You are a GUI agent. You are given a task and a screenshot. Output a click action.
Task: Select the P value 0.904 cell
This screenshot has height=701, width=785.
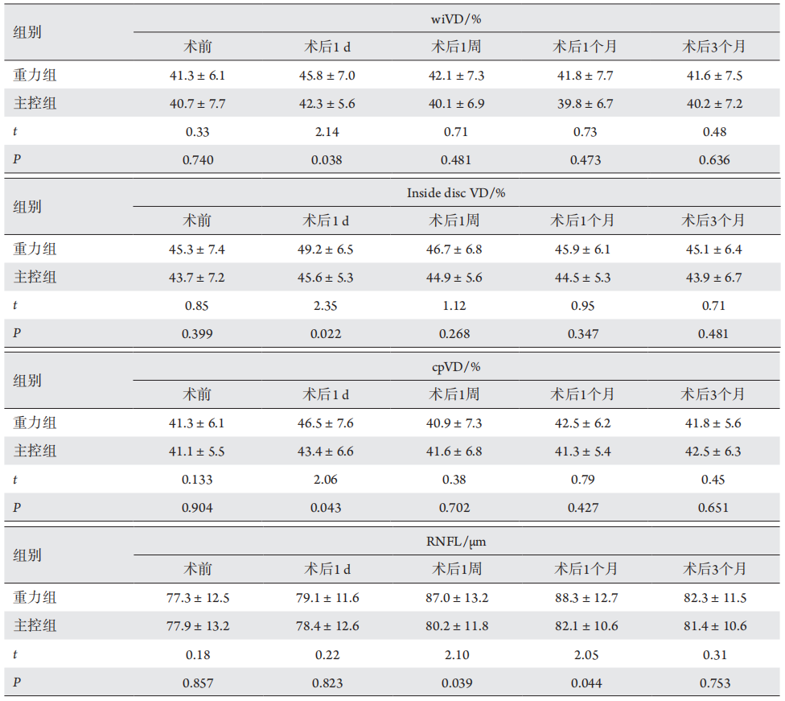pos(198,508)
